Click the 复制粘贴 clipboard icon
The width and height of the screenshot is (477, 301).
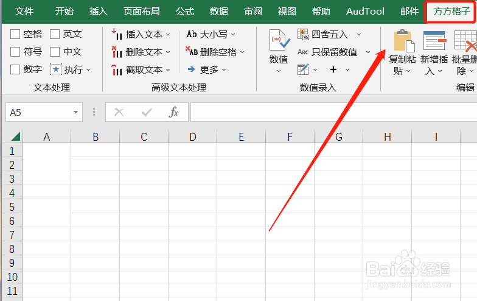404,40
